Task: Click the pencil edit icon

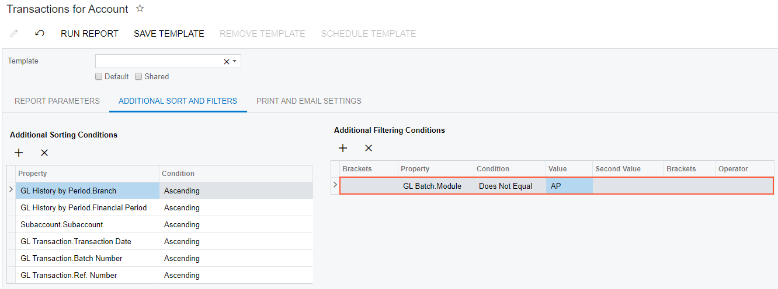Action: tap(14, 34)
